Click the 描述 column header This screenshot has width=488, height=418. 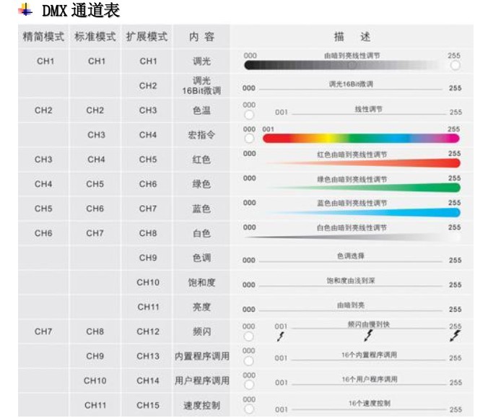[x=352, y=37]
